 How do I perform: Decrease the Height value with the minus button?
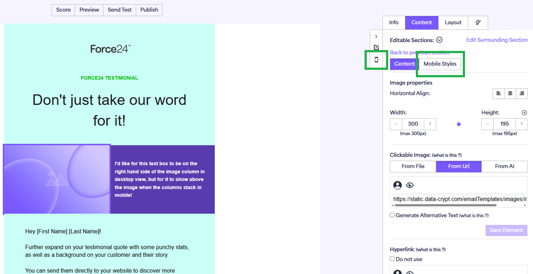click(487, 124)
